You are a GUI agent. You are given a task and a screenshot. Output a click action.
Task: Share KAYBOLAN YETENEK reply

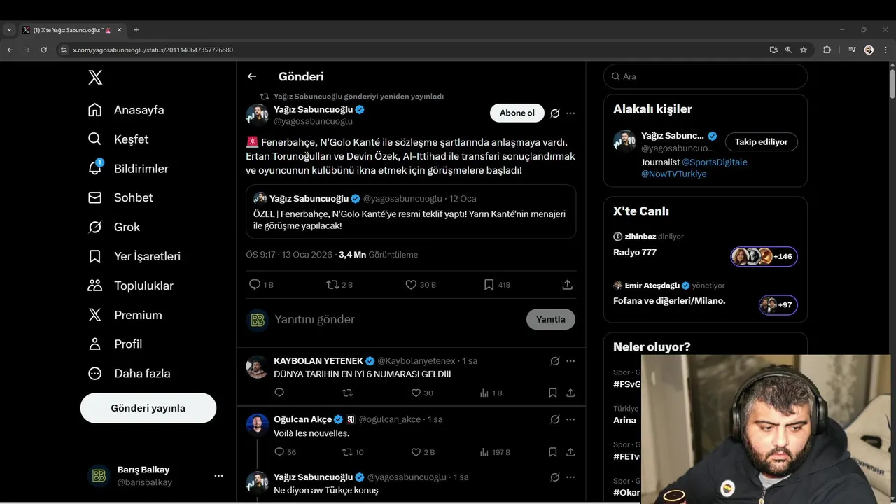[570, 393]
